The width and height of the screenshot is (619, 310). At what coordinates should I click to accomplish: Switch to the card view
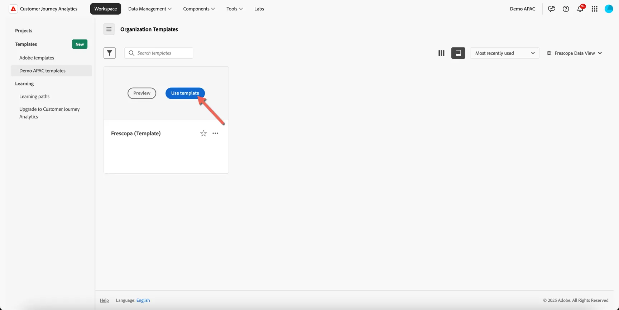click(458, 53)
